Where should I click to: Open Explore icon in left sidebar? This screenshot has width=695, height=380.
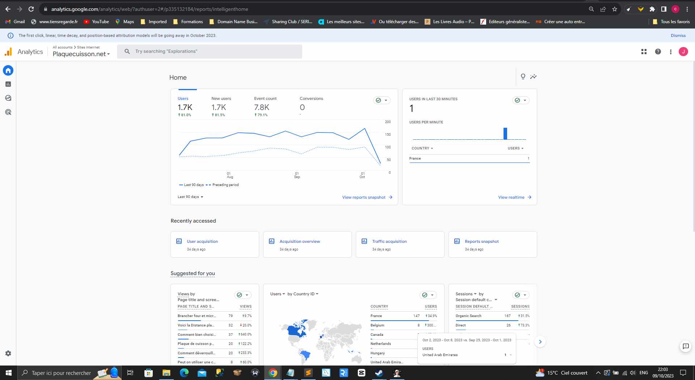point(8,98)
